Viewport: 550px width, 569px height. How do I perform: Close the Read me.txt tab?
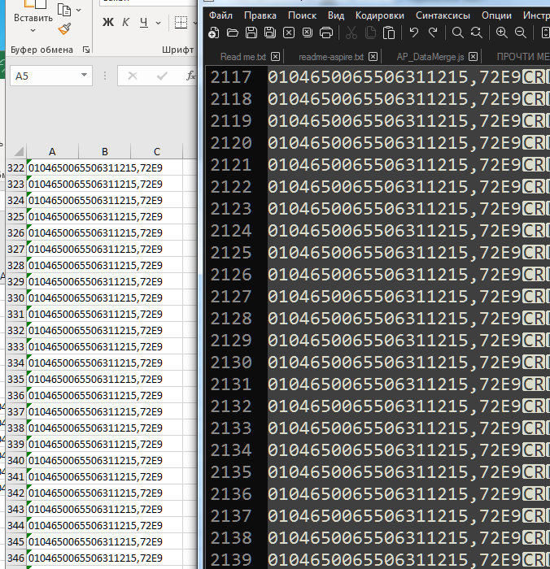point(275,57)
